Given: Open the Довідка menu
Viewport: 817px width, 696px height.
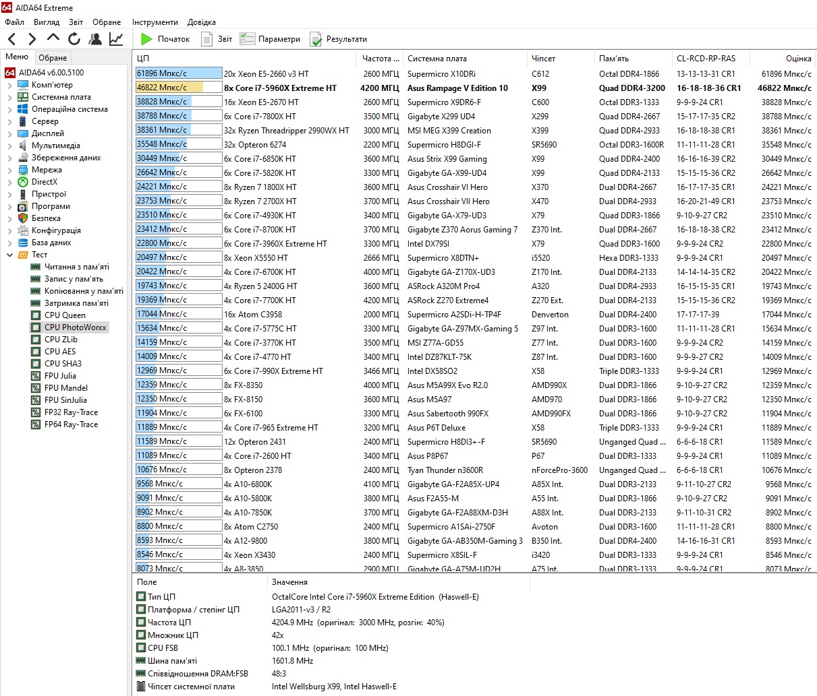Looking at the screenshot, I should 202,22.
